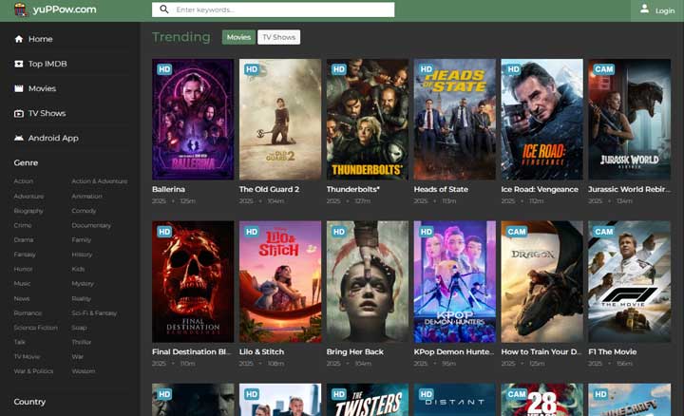Click the Android App robot icon
This screenshot has height=416, width=684.
[x=19, y=138]
